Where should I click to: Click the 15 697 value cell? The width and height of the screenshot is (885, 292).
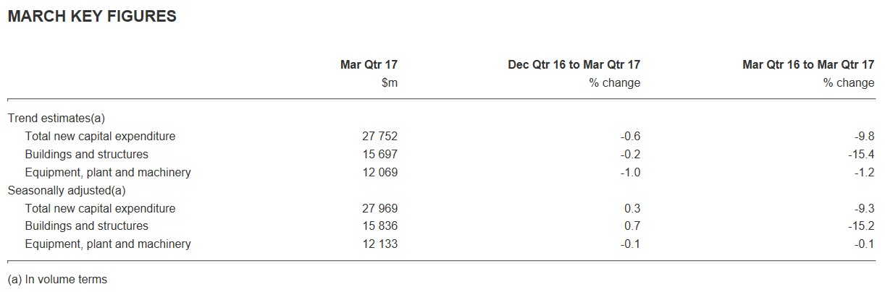pyautogui.click(x=379, y=154)
